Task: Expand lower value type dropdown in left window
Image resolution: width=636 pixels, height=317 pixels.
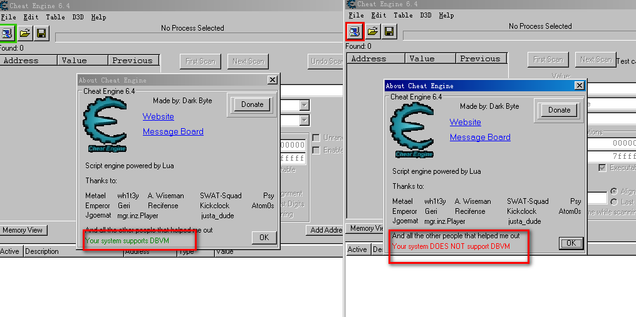Action: (x=305, y=121)
